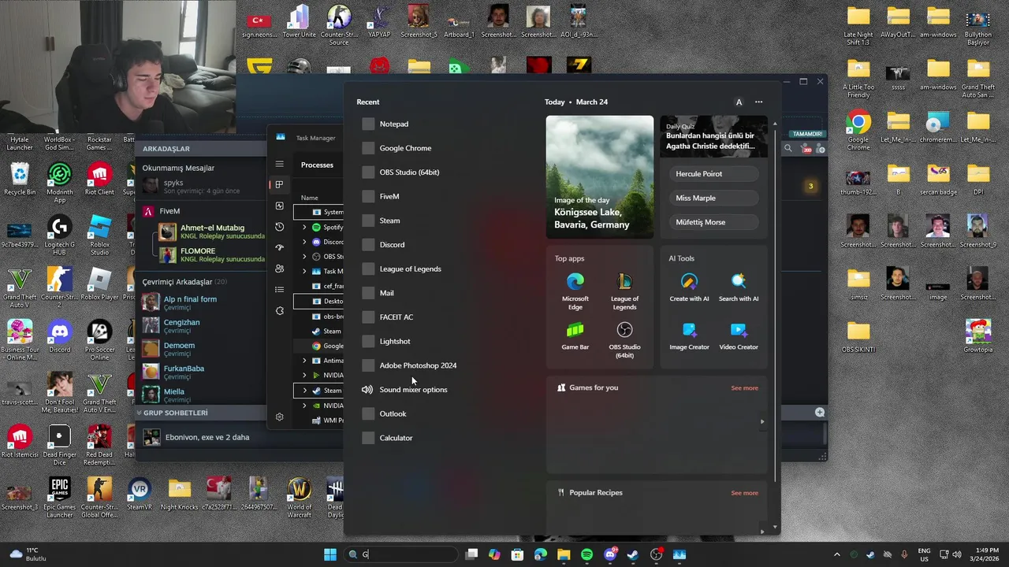Advance Games for you carousel arrow
This screenshot has width=1009, height=567.
click(761, 421)
